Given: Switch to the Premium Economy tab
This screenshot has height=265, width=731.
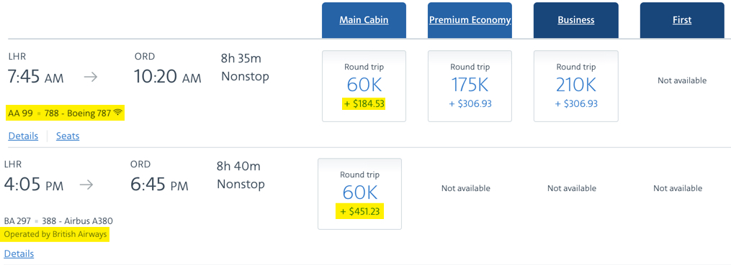Looking at the screenshot, I should point(470,20).
